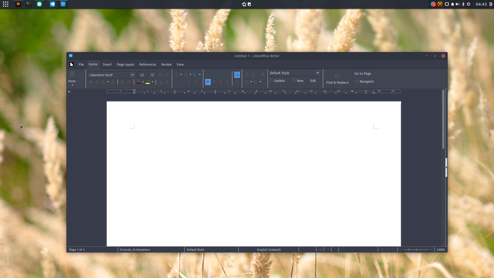Toggle Justified paragraph alignment
The image size is (494, 278).
(x=227, y=82)
